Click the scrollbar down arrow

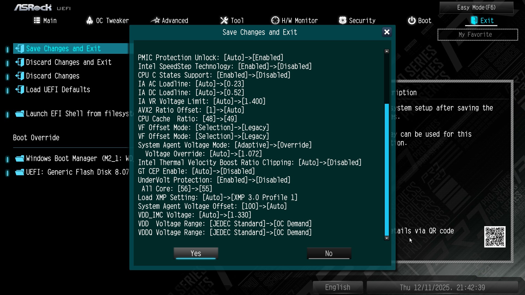pyautogui.click(x=387, y=238)
